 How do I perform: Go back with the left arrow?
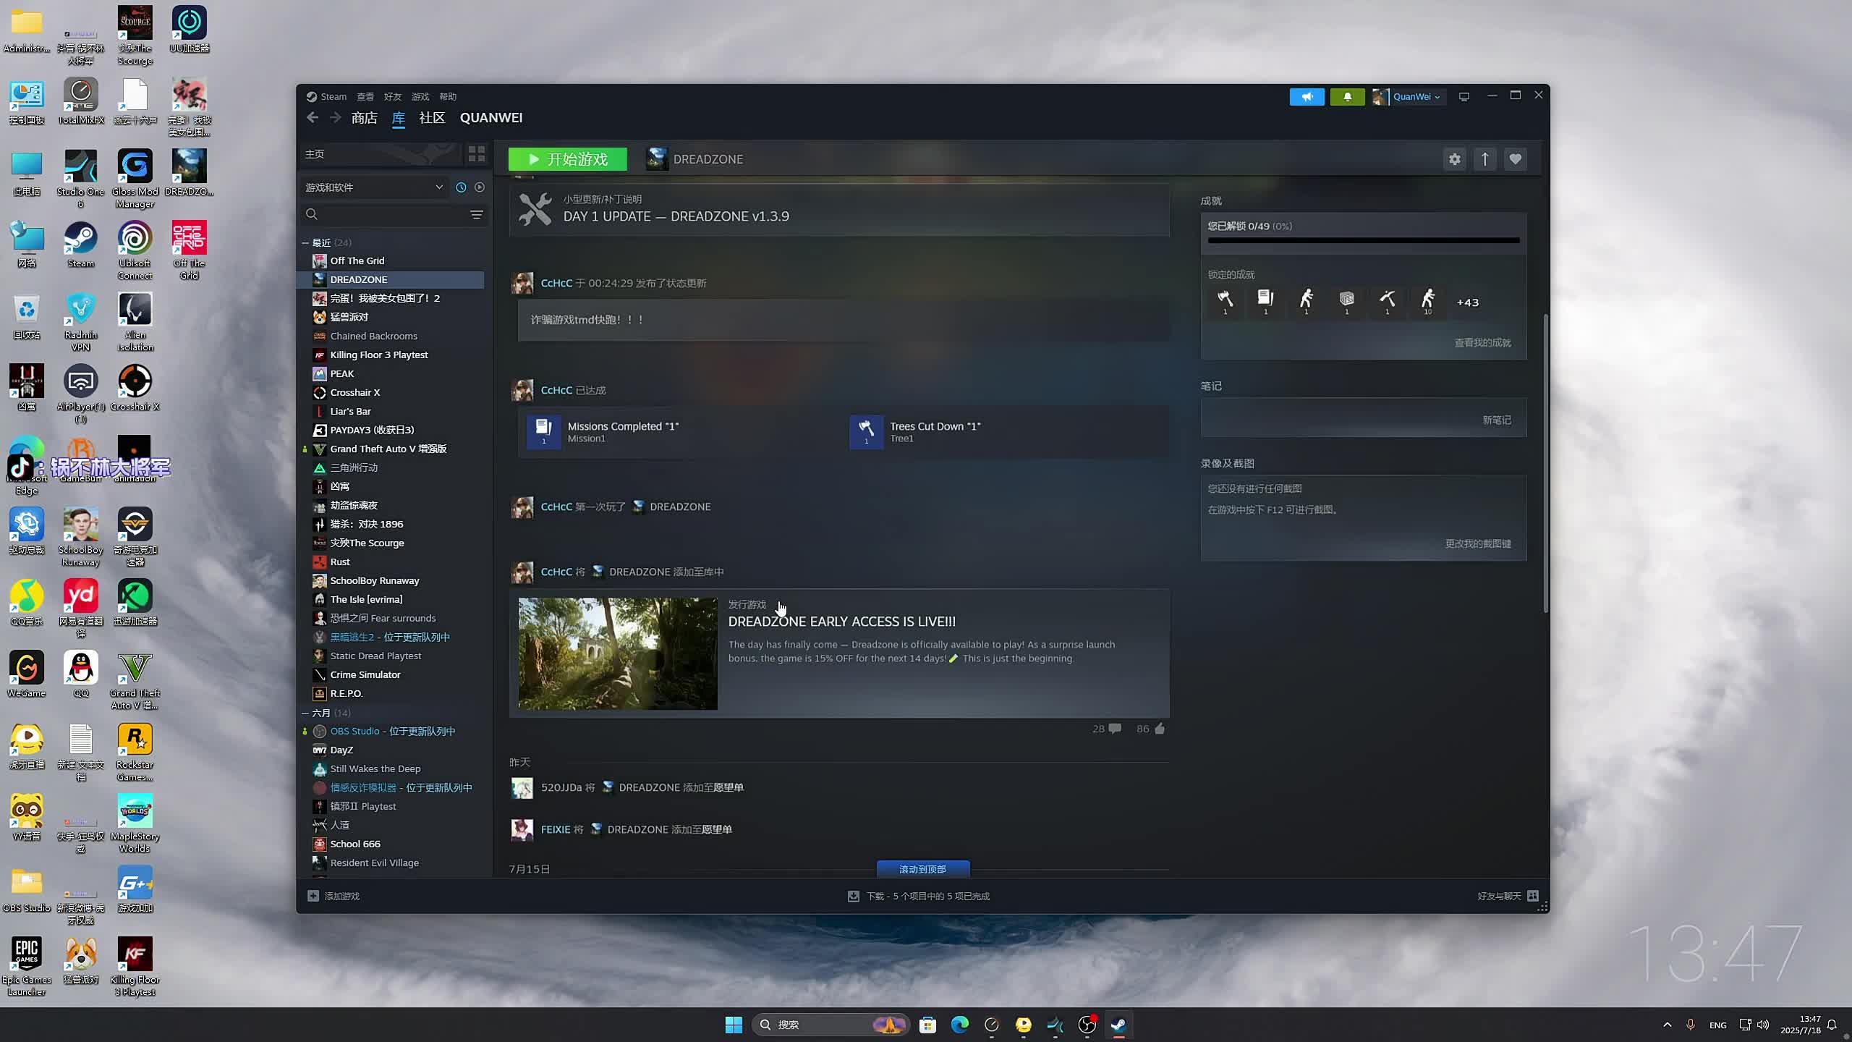[x=313, y=117]
